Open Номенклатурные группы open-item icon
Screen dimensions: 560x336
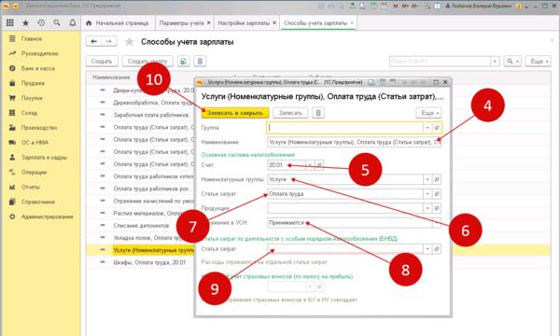[x=437, y=179]
